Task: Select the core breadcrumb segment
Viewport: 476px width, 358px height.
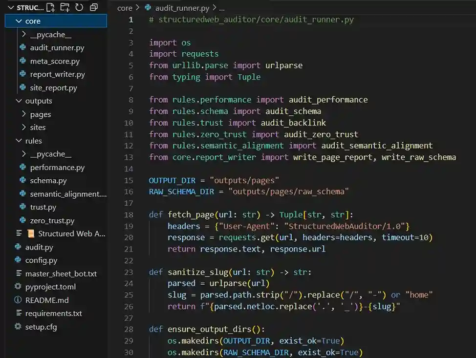Action: coord(125,8)
